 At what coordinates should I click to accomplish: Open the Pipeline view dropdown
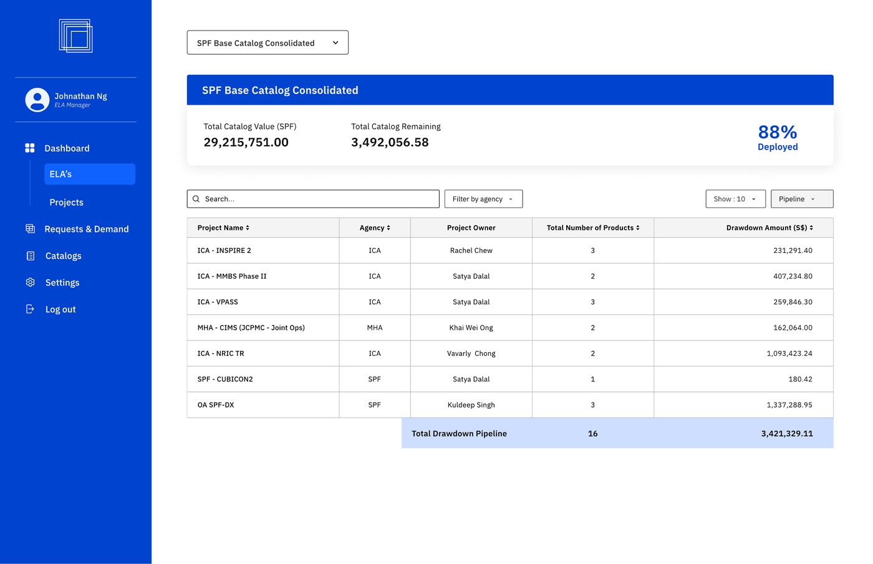pyautogui.click(x=802, y=199)
